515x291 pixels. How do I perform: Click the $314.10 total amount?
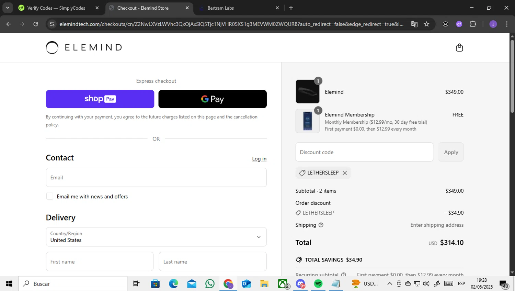point(451,243)
